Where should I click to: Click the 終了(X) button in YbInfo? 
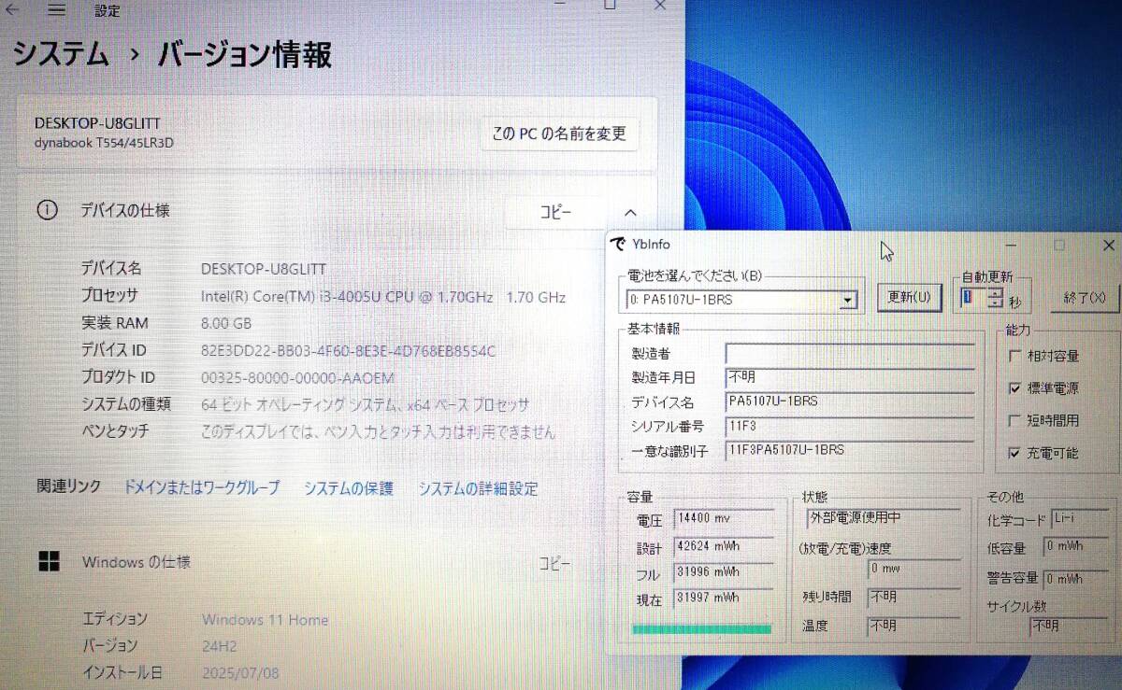[1085, 298]
